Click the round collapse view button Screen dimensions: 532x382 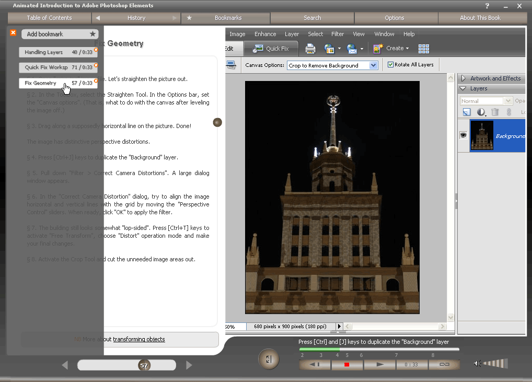point(269,359)
